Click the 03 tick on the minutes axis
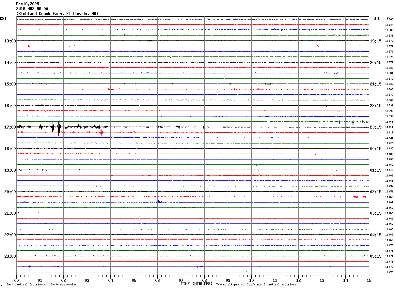395x289 pixels. click(x=87, y=280)
